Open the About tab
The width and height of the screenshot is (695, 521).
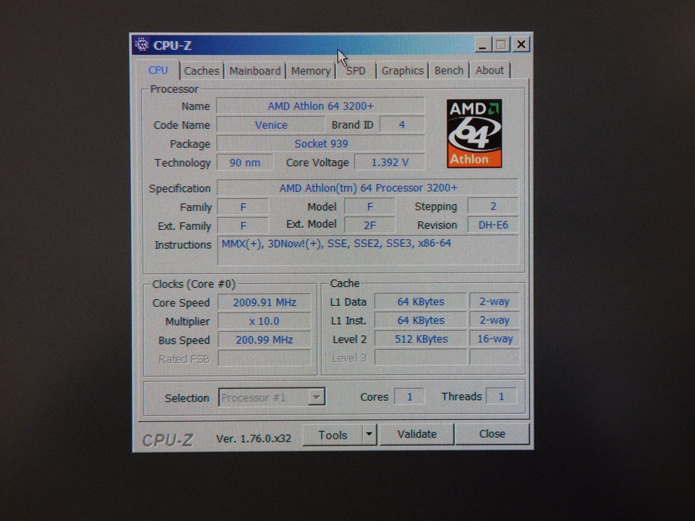(x=489, y=70)
